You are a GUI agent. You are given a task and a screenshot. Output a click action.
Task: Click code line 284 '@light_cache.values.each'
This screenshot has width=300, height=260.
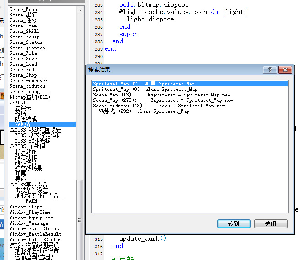(x=183, y=12)
